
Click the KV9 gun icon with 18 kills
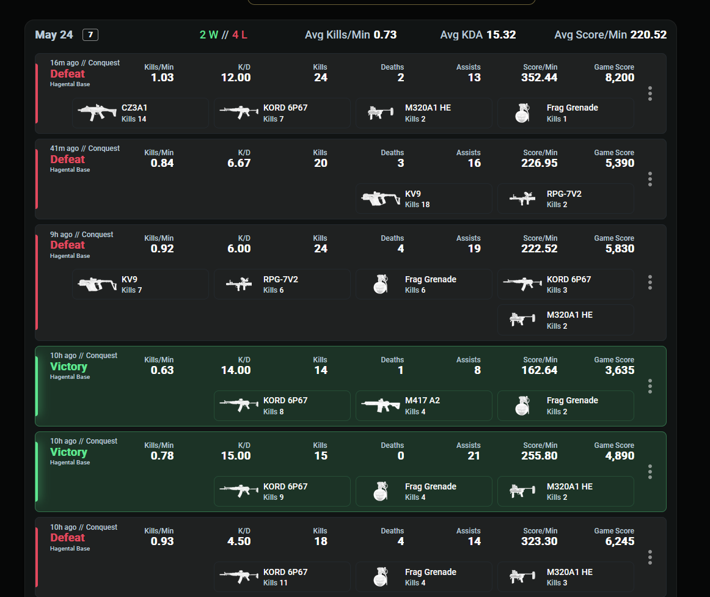click(380, 199)
